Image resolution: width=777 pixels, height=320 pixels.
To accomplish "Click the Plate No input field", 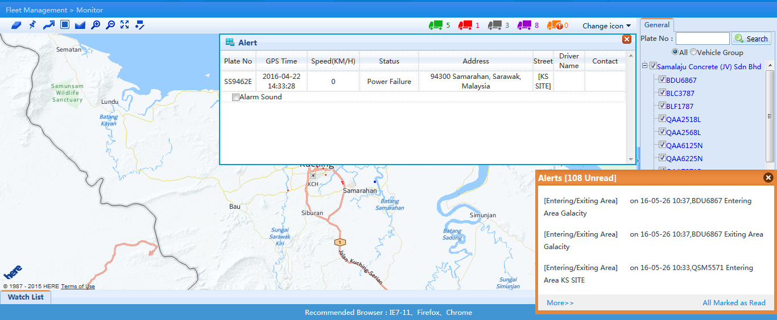I will pyautogui.click(x=702, y=39).
